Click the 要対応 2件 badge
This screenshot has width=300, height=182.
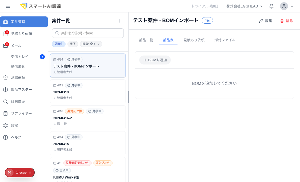(74, 111)
